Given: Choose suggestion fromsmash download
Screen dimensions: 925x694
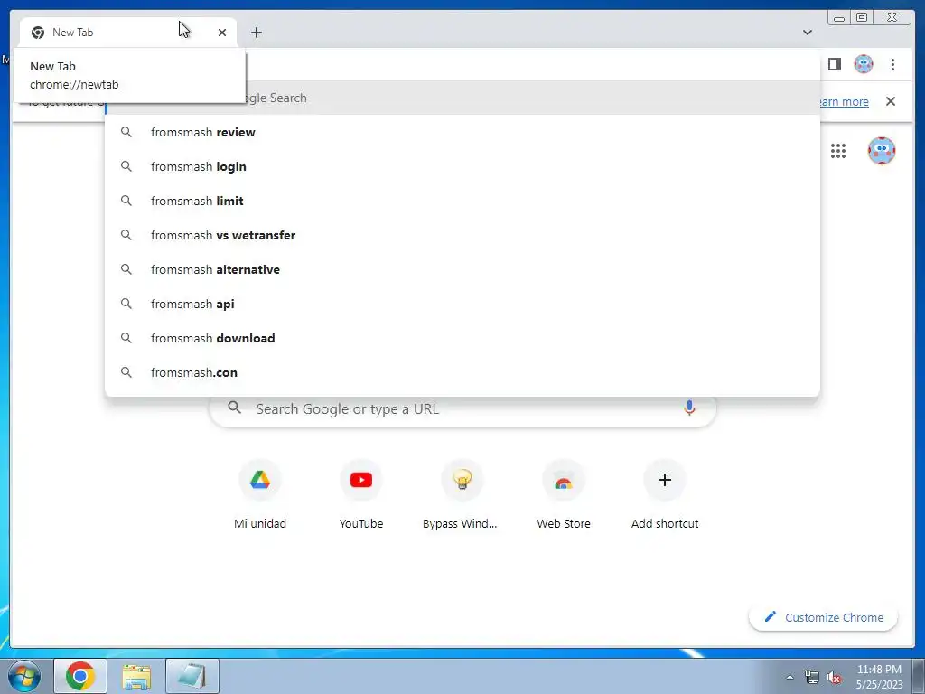Looking at the screenshot, I should click(x=462, y=338).
